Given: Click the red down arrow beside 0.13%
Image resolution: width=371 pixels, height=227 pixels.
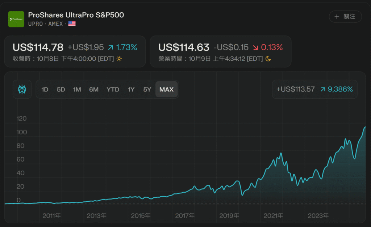Looking at the screenshot, I should pyautogui.click(x=256, y=47).
